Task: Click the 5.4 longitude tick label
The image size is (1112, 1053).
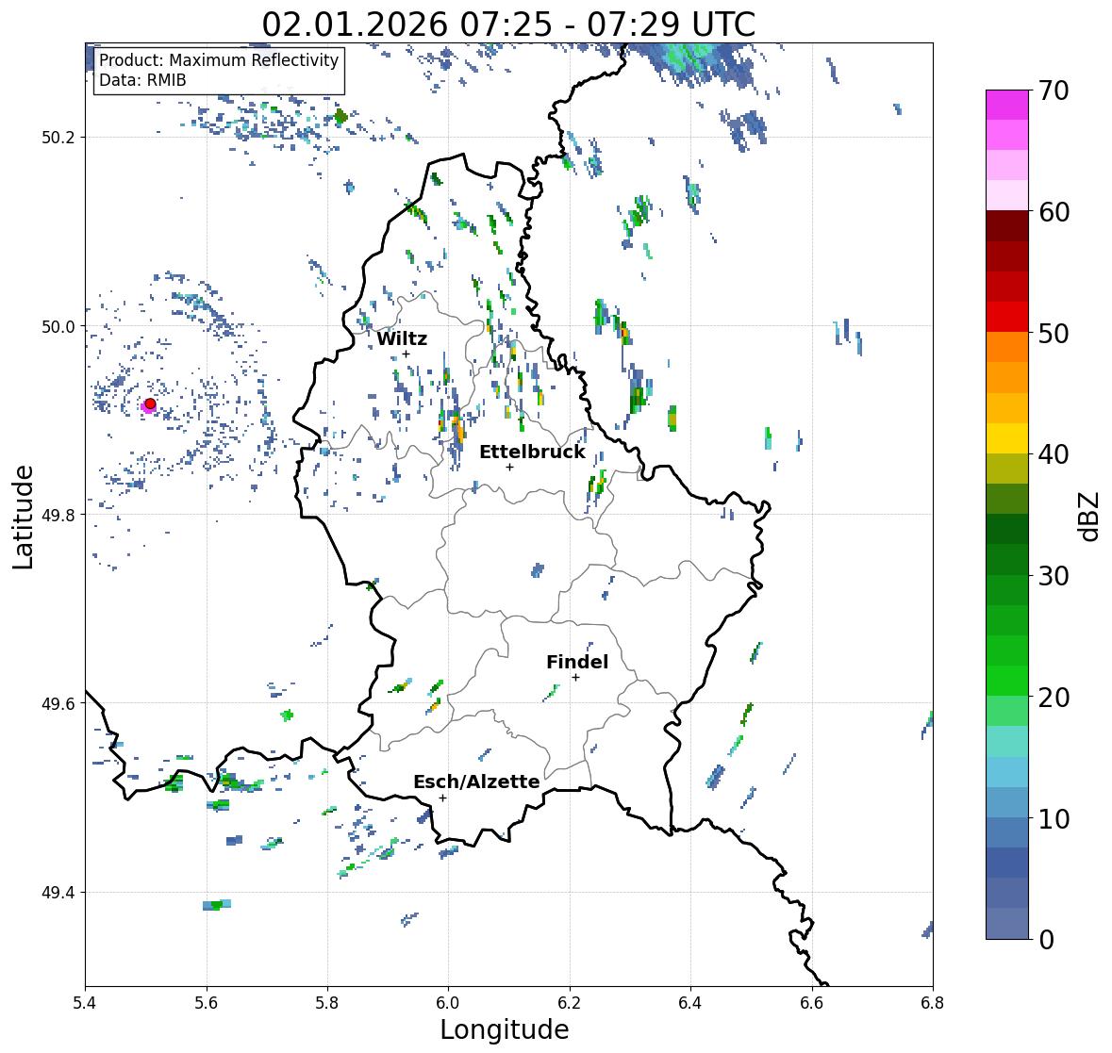Action: tap(85, 1003)
